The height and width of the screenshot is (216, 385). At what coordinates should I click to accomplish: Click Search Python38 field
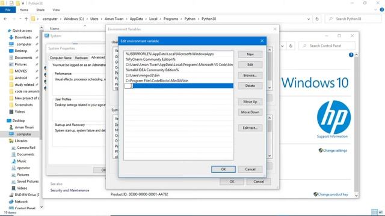tap(353, 19)
